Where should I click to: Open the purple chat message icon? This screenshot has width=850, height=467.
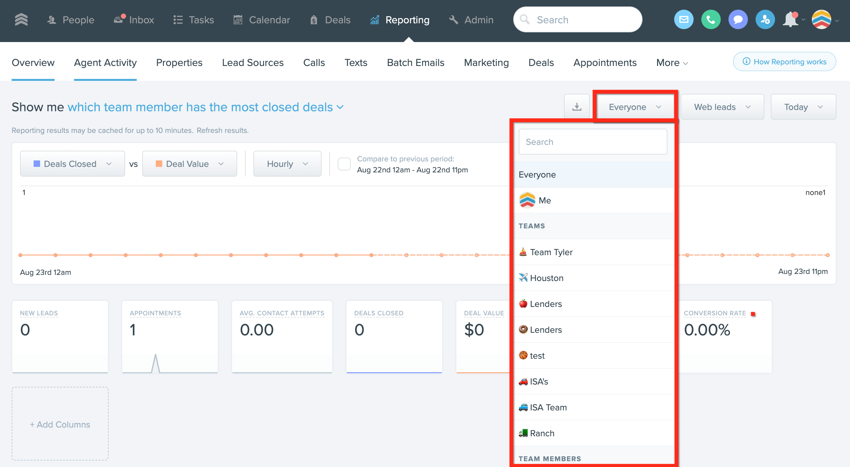tap(738, 20)
